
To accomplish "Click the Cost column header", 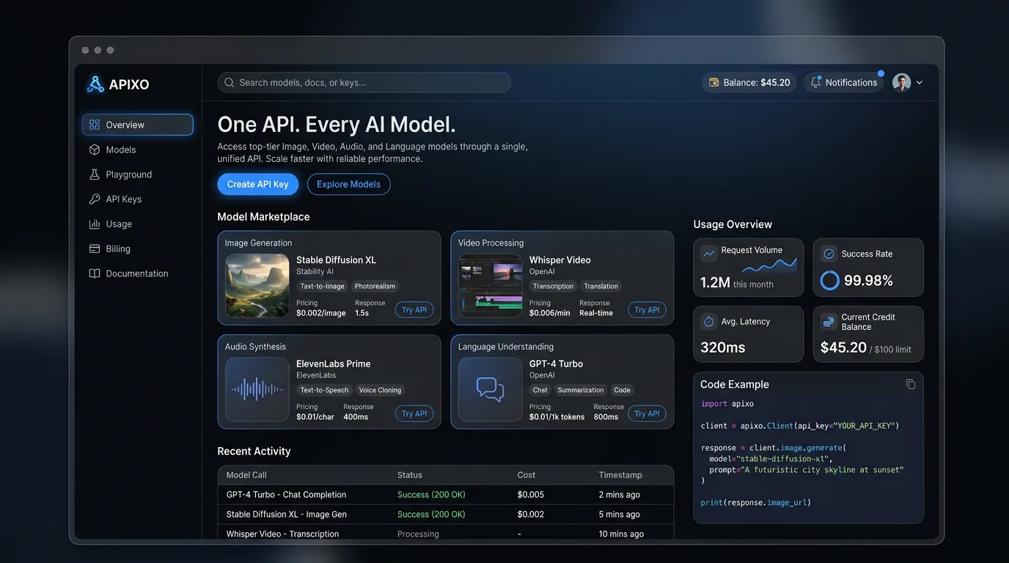I will pyautogui.click(x=526, y=475).
